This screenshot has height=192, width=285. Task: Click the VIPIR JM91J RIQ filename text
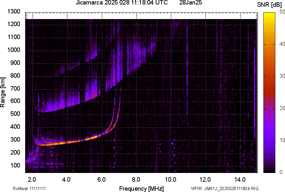tap(224, 188)
